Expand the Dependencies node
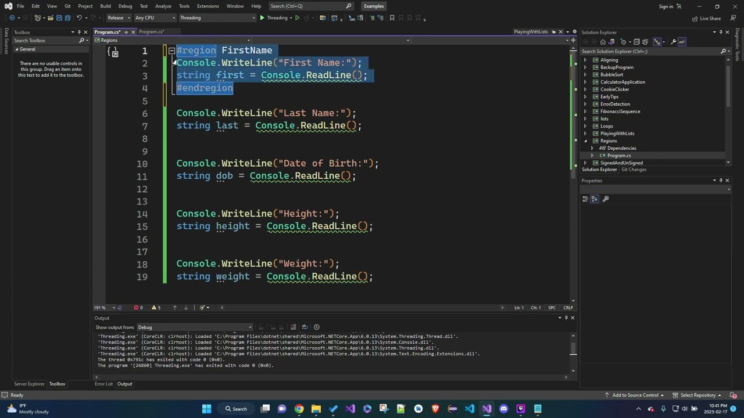This screenshot has width=744, height=418. [592, 148]
